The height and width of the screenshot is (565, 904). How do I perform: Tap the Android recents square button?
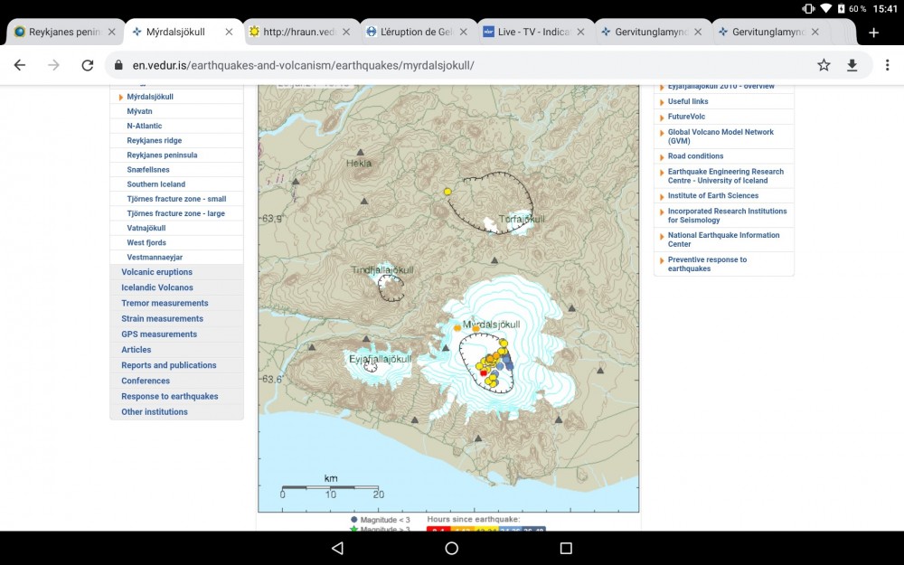tap(566, 548)
